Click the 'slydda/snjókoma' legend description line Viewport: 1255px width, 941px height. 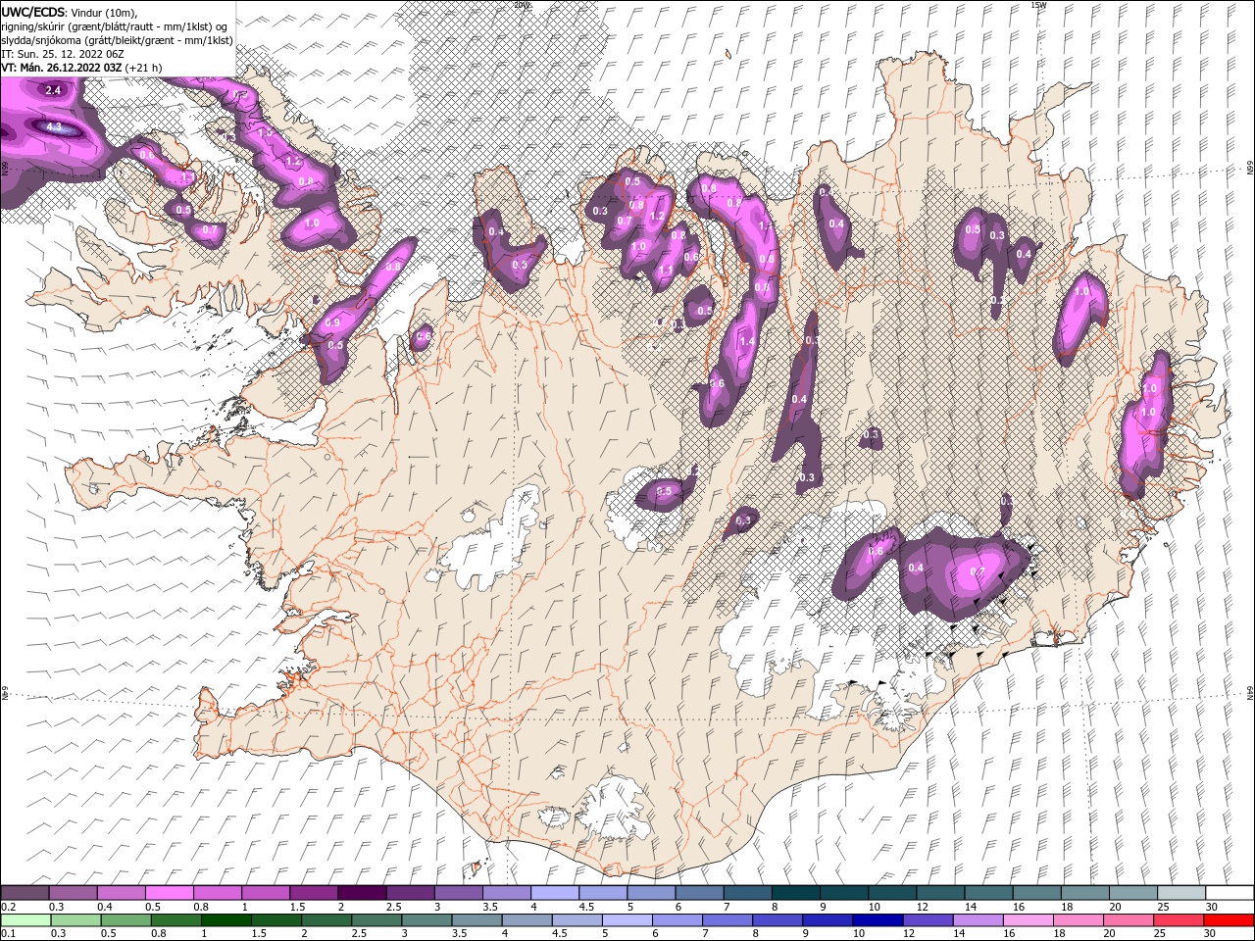click(x=117, y=40)
